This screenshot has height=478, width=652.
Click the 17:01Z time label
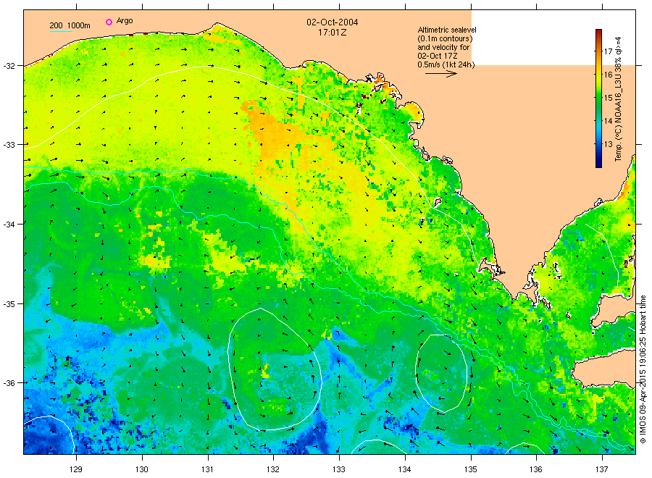(x=333, y=33)
